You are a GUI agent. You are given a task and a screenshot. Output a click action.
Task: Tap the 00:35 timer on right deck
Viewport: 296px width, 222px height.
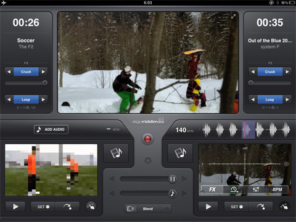[270, 22]
